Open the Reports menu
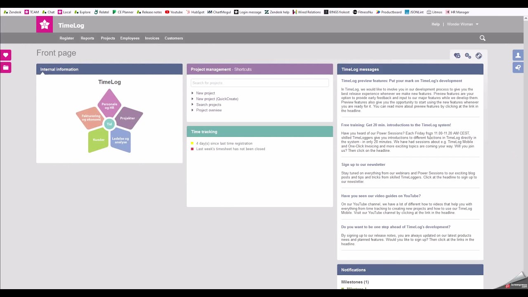Viewport: 528px width, 297px height. (87, 38)
